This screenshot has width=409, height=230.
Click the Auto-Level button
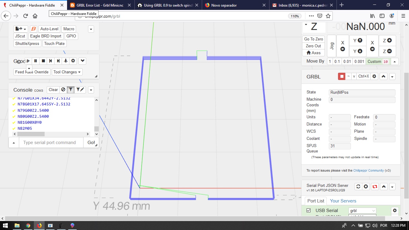(49, 29)
